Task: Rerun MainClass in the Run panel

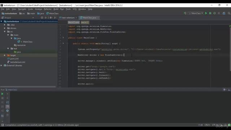Action: pos(2,94)
